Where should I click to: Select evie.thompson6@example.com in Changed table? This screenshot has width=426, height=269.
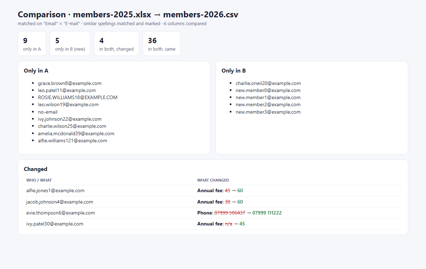tap(61, 213)
